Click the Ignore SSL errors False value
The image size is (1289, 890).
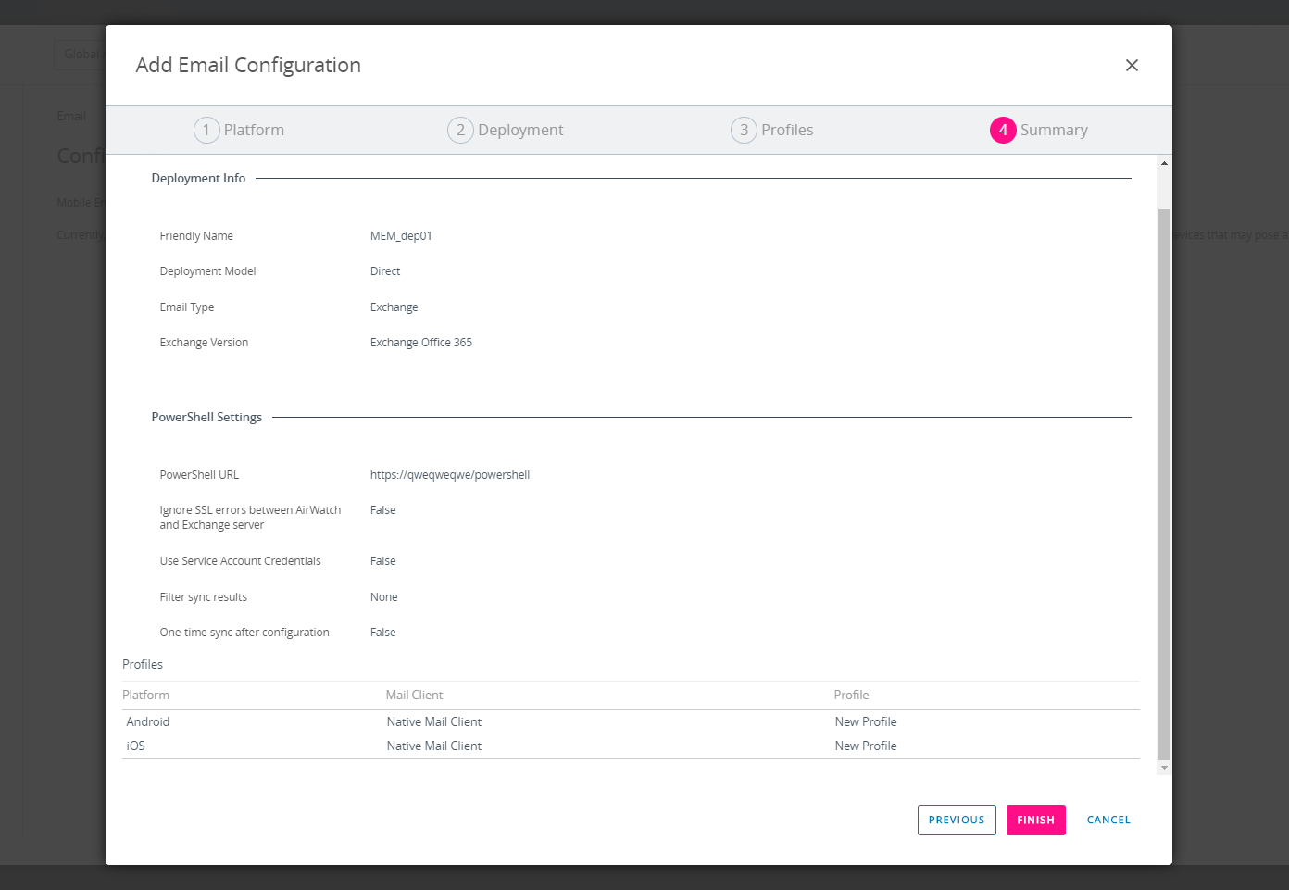[382, 509]
